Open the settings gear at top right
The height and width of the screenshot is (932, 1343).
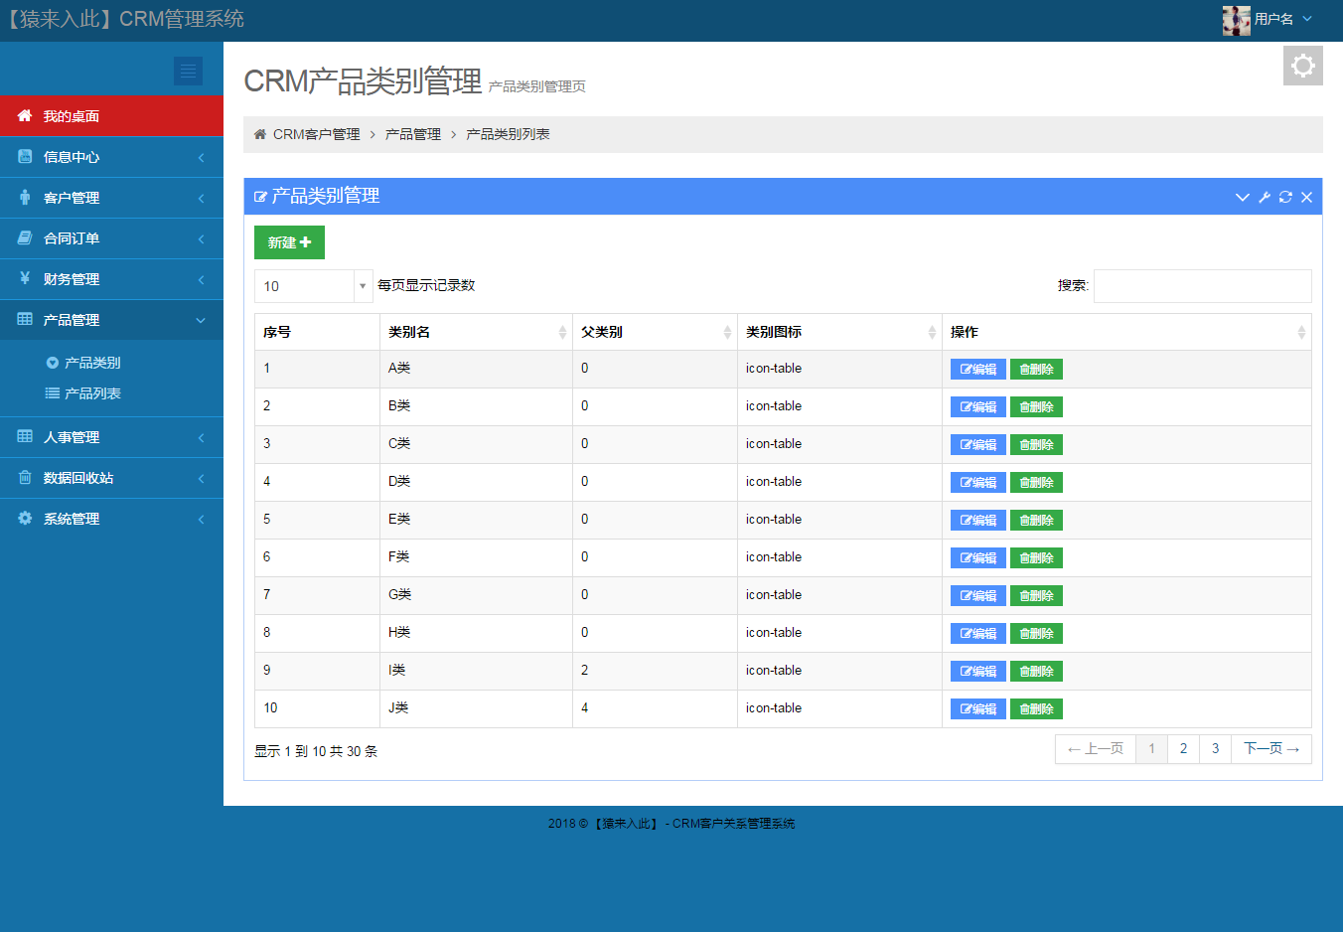click(x=1302, y=66)
